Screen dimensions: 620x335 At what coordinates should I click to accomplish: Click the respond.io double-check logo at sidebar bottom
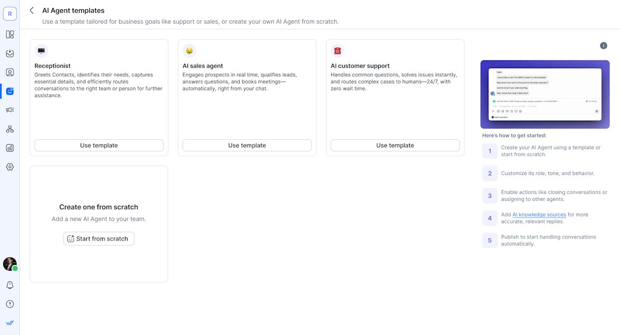click(x=10, y=323)
